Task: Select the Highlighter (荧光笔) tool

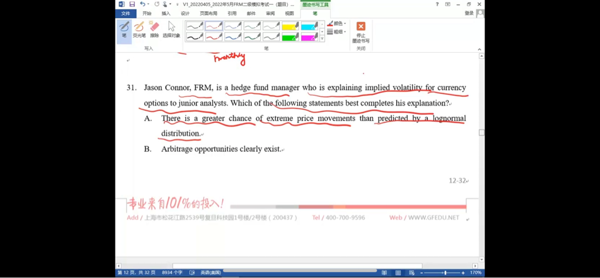Action: [x=139, y=29]
